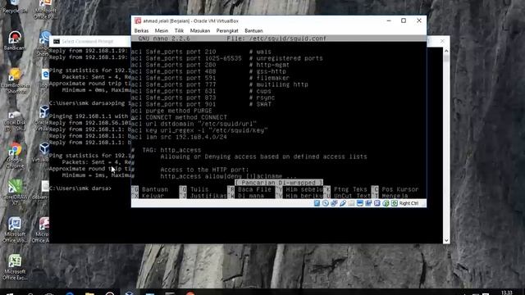Click the '^X Keluar' nano shortcut
The image size is (525, 295).
point(148,196)
